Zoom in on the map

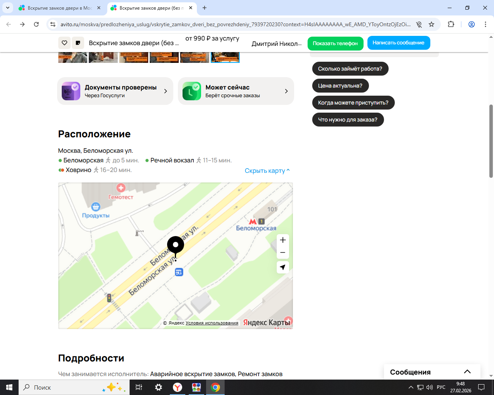point(283,240)
